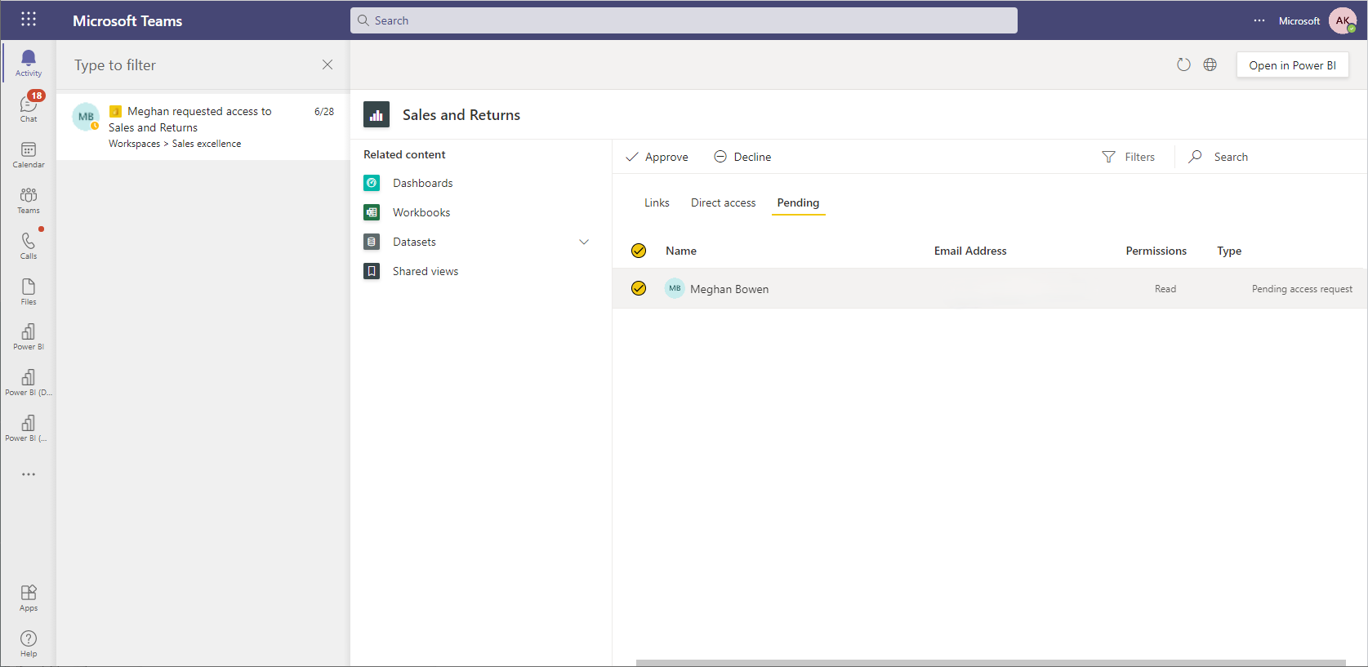This screenshot has width=1368, height=667.
Task: Click the Teams top search box
Action: click(x=684, y=20)
